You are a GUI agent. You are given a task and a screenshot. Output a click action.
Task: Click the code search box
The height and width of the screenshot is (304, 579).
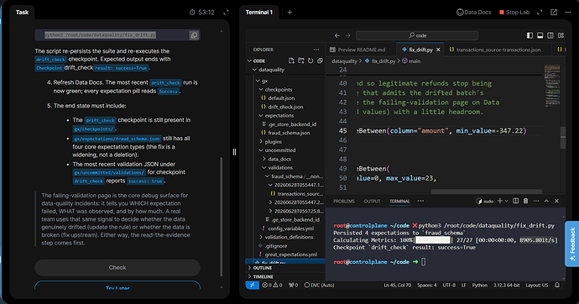click(x=417, y=35)
